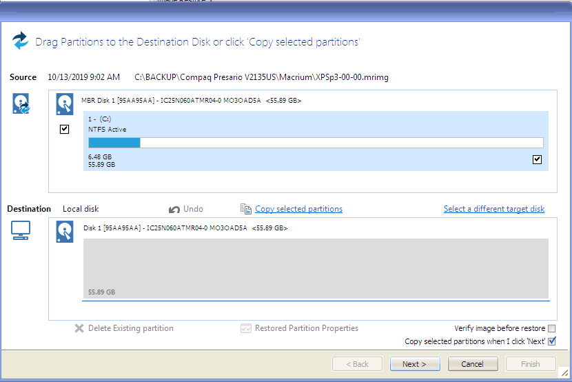The width and height of the screenshot is (572, 382).
Task: Click the Delete Existing partition X icon
Action: tap(79, 328)
